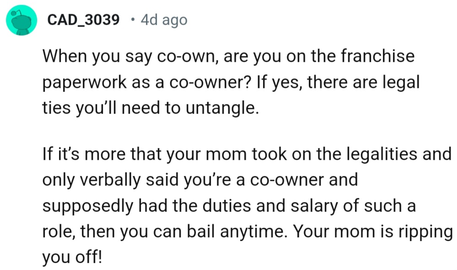The width and height of the screenshot is (457, 270).
Task: Click the word 'supposedly' in the comment
Action: coord(88,206)
